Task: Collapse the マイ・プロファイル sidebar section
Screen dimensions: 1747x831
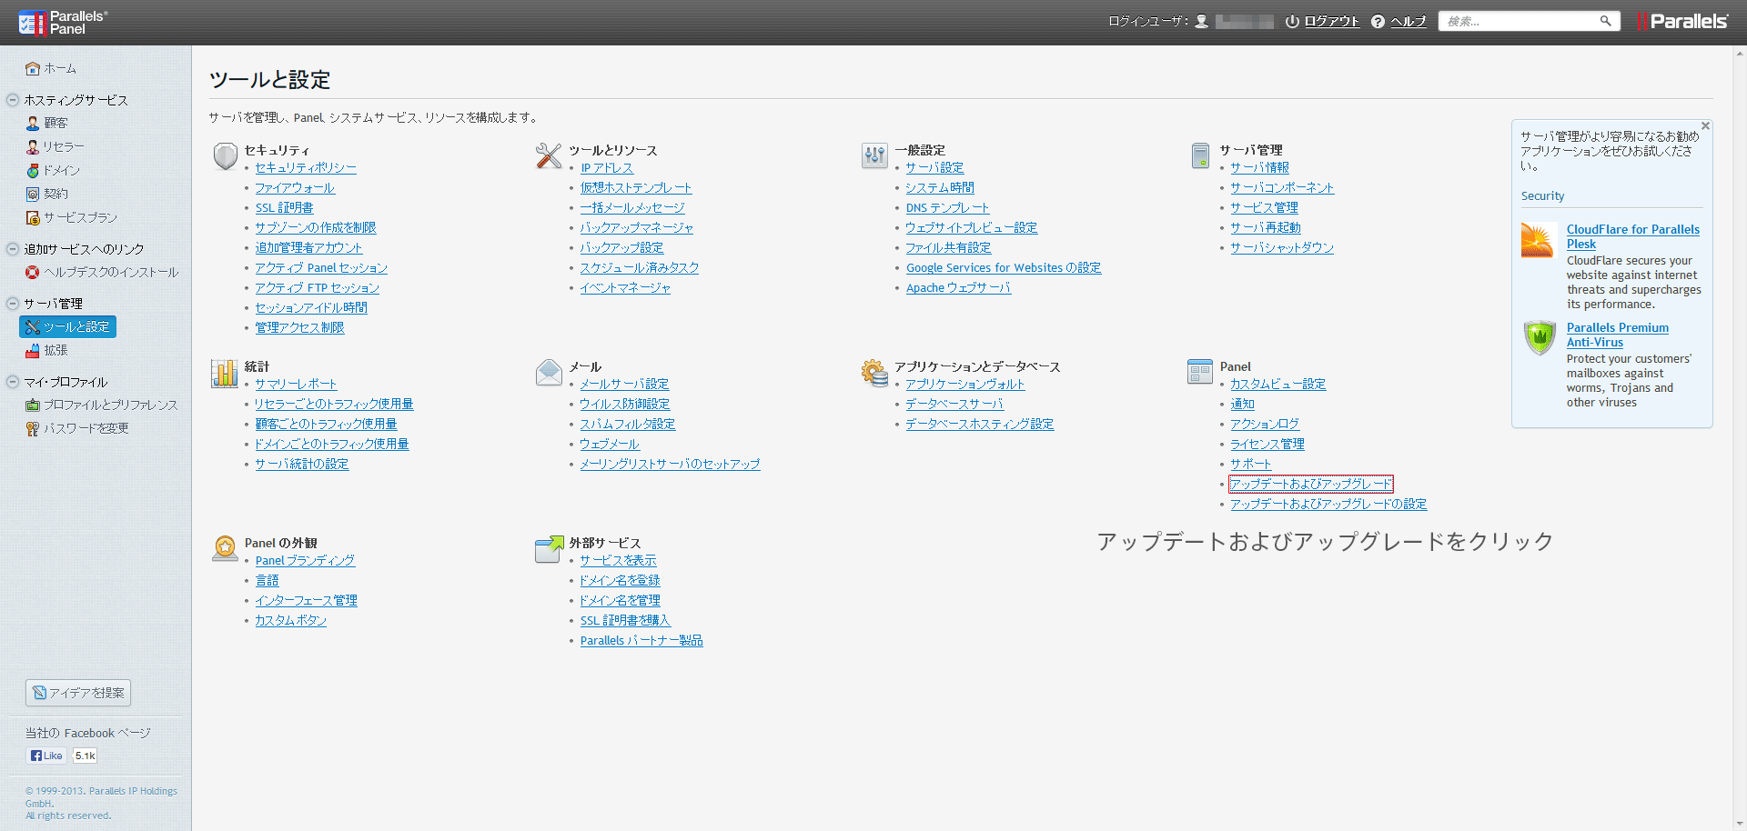Action: point(13,382)
